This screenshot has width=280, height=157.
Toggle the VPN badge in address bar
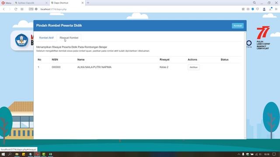[x=31, y=9]
